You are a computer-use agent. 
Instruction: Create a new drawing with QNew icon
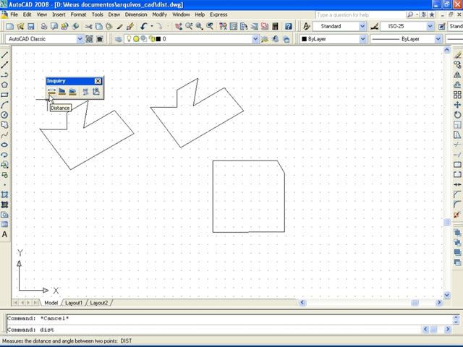[x=9, y=27]
